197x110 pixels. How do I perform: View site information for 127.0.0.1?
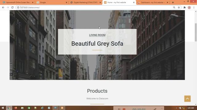tap(18, 7)
